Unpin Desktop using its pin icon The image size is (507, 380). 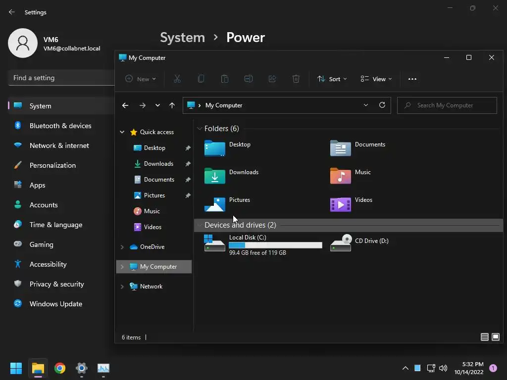tap(188, 148)
